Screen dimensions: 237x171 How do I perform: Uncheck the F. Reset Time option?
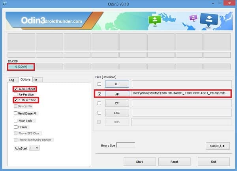point(15,100)
